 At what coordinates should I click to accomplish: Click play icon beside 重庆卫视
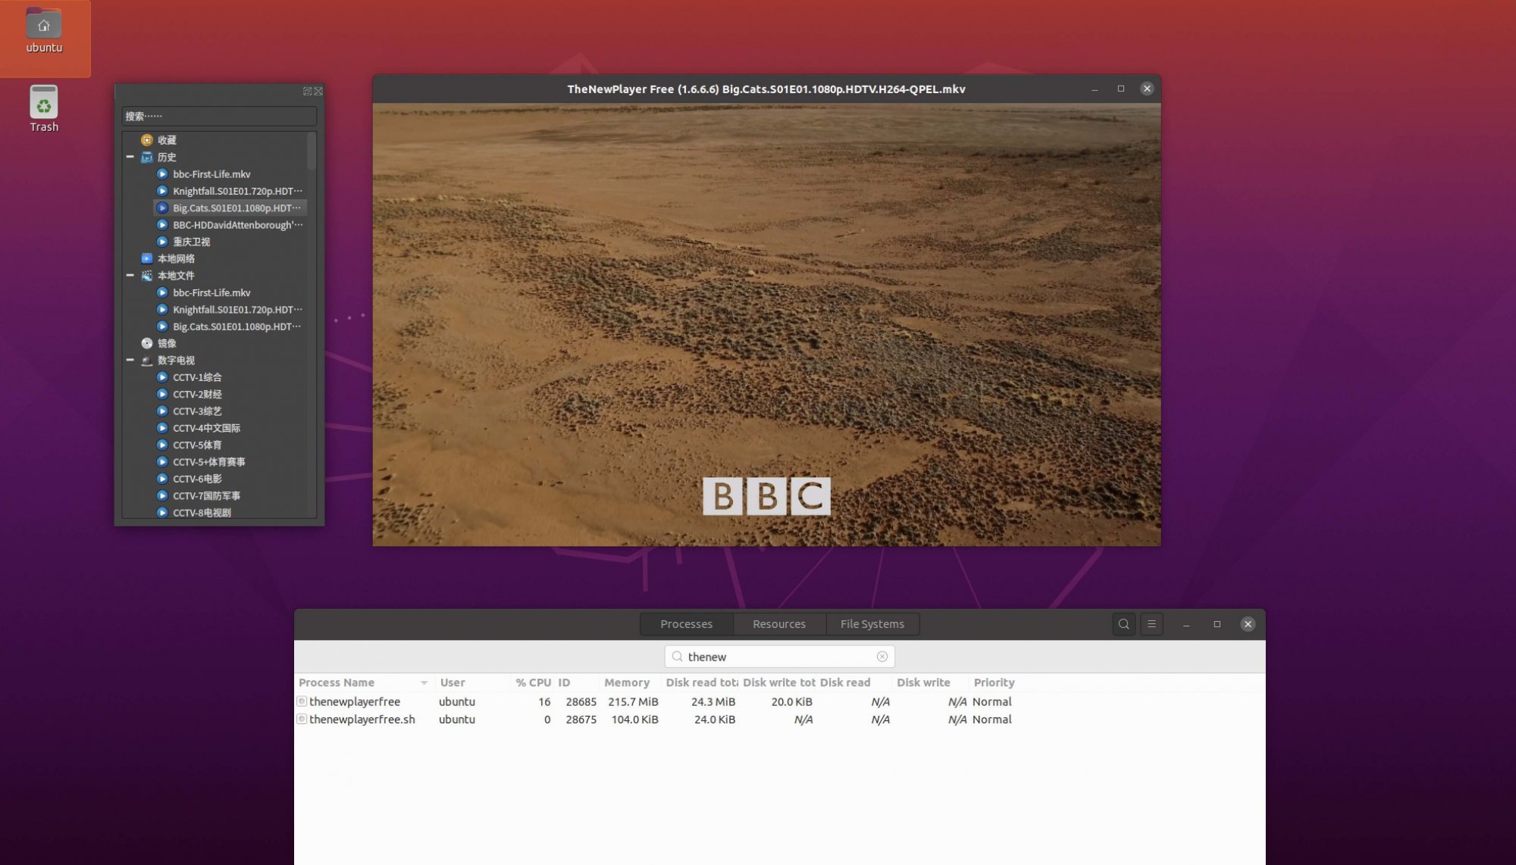pyautogui.click(x=162, y=242)
